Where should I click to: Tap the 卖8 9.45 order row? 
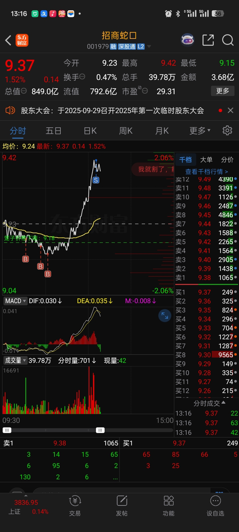click(206, 215)
